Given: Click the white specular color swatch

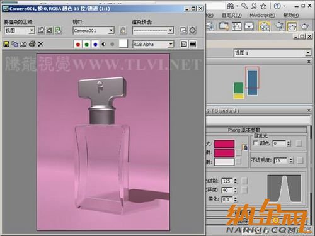Looking at the screenshot, I should coord(224,162).
